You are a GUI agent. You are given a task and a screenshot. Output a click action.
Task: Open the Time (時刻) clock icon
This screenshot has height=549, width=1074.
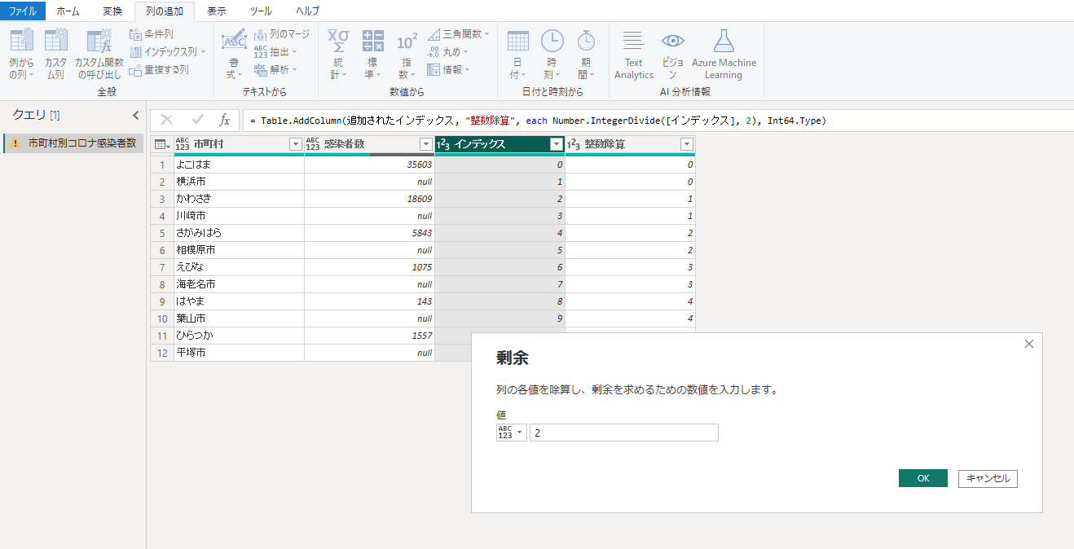pyautogui.click(x=552, y=41)
